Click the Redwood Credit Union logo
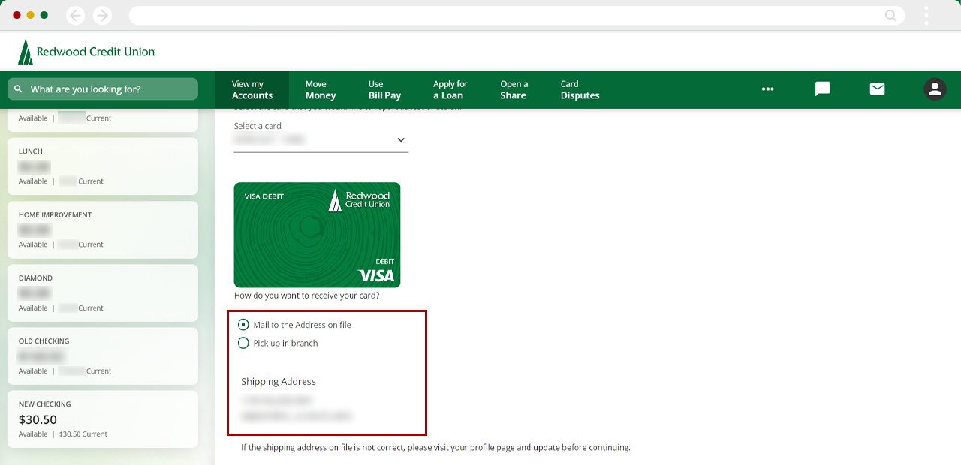Viewport: 961px width, 465px height. click(x=86, y=52)
